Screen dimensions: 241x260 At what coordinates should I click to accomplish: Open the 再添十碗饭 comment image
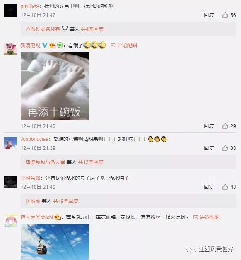[55, 86]
